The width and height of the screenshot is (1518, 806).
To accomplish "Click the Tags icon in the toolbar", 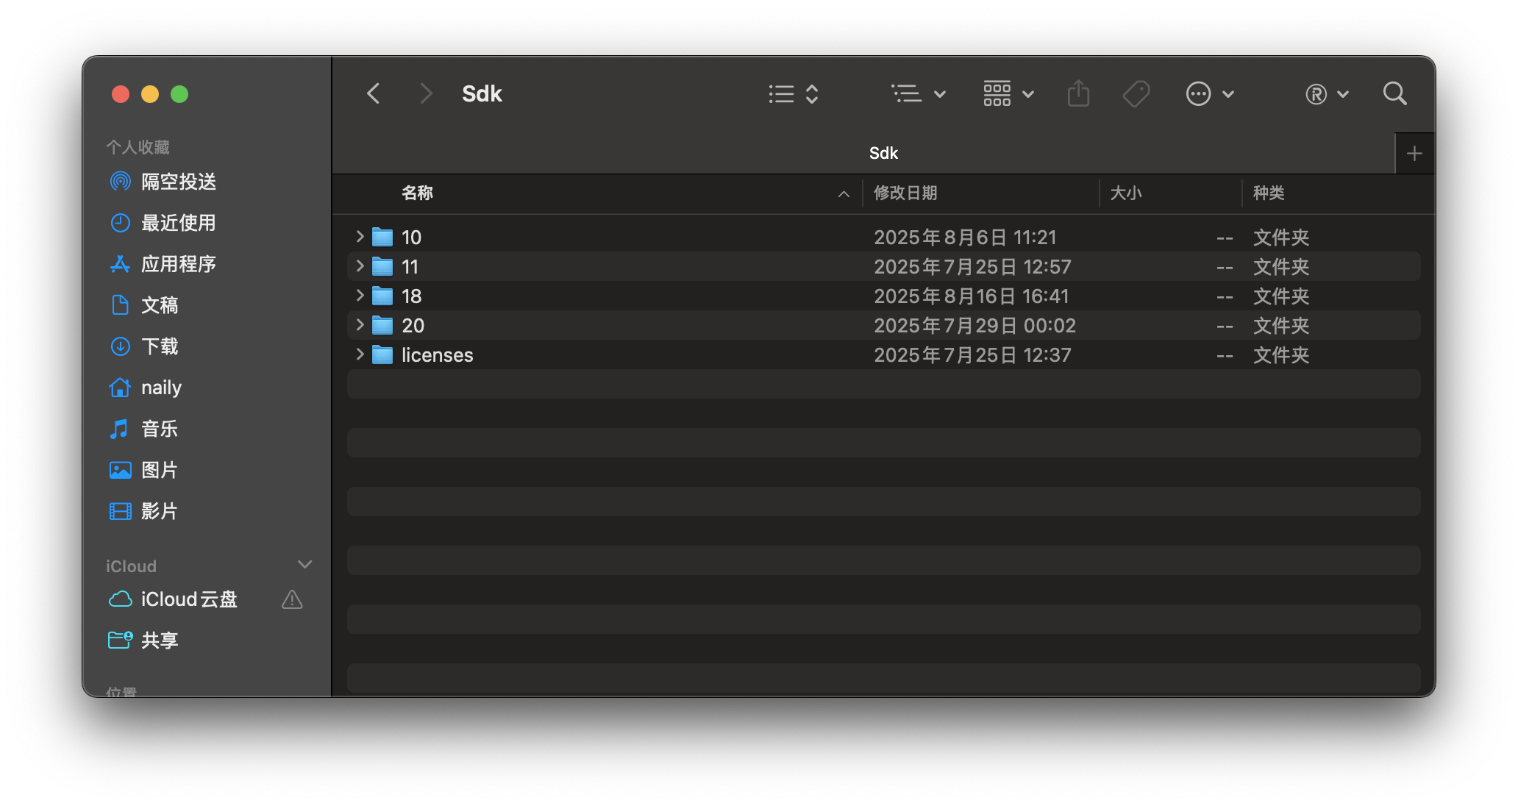I will [x=1136, y=93].
